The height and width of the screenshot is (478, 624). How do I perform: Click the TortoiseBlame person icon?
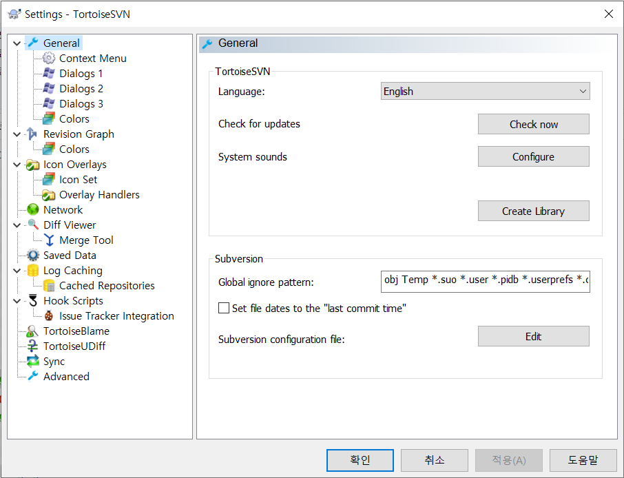tap(32, 331)
